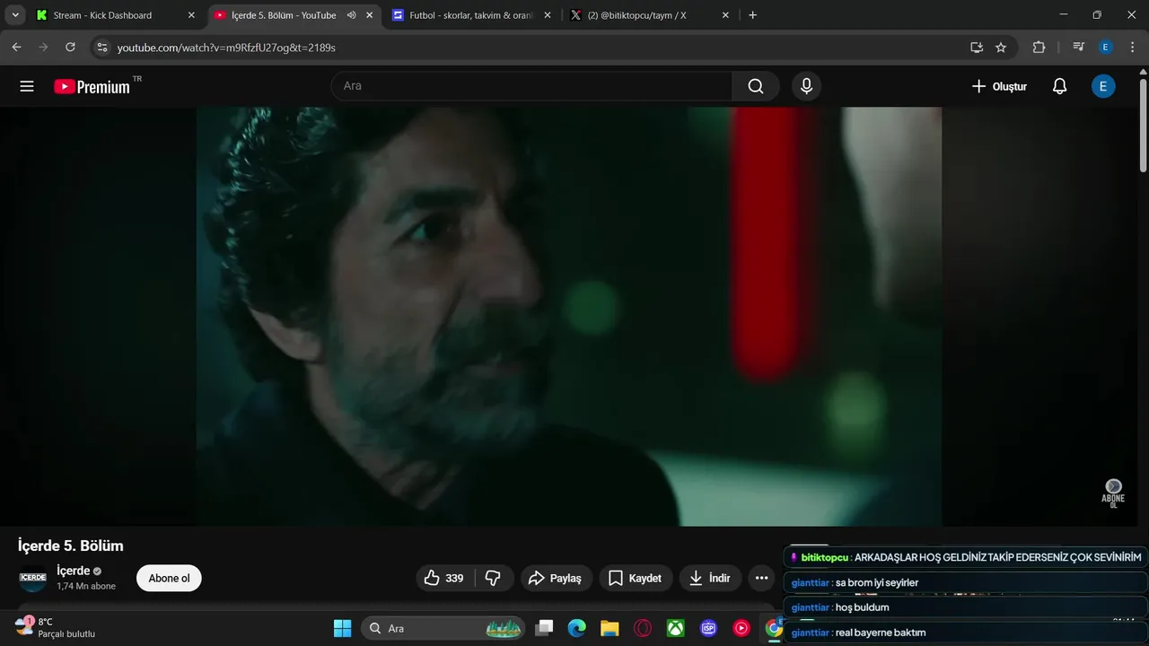Go back in browser history
The width and height of the screenshot is (1149, 646).
[x=16, y=47]
